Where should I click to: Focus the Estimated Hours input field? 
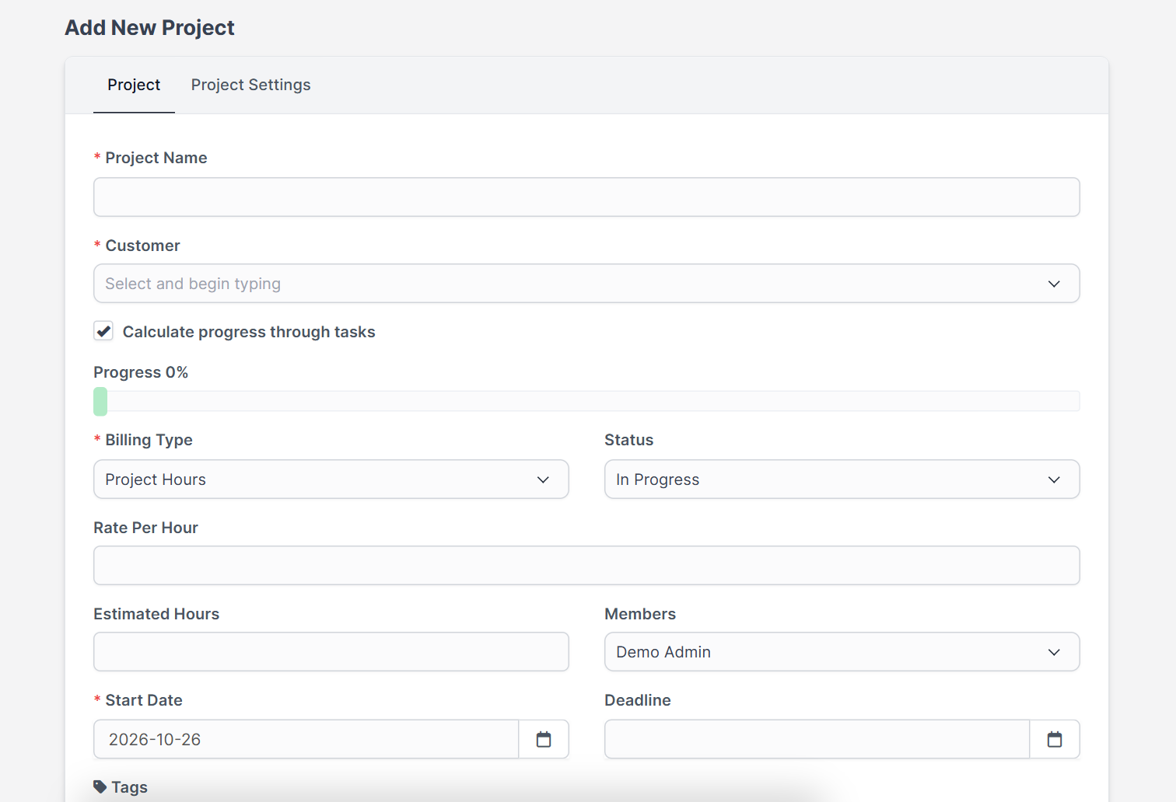pyautogui.click(x=331, y=652)
